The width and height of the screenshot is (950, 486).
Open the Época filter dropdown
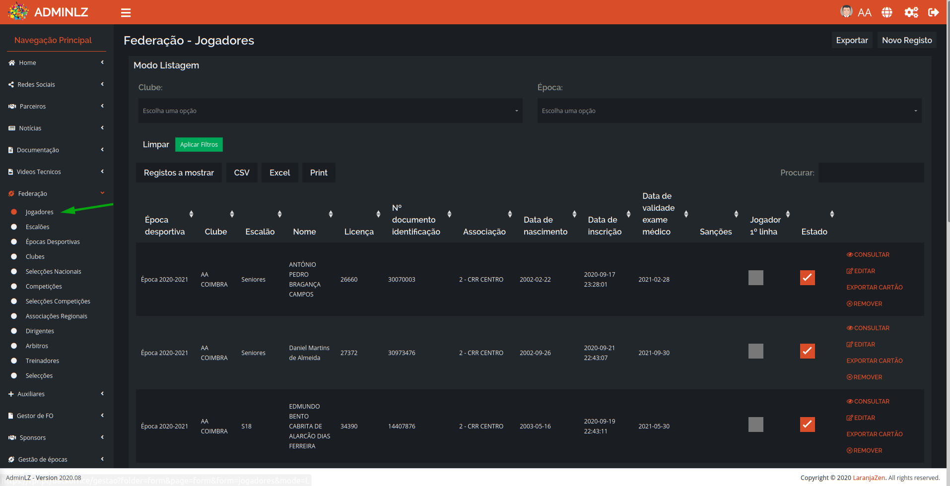pos(729,111)
